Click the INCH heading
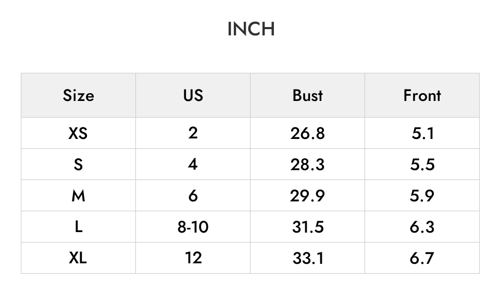500x281 pixels. point(251,29)
